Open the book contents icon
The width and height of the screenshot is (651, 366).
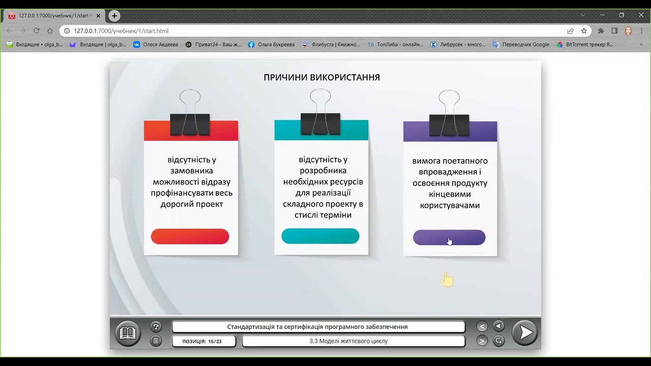128,333
